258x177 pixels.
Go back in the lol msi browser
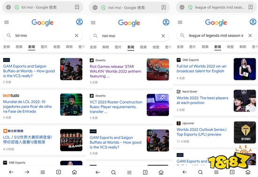coord(11,172)
